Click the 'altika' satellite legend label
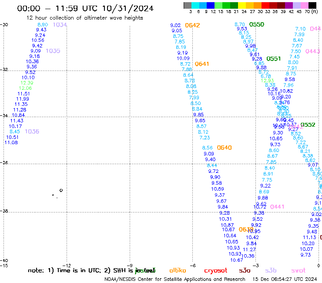The height and width of the screenshot is (283, 322). coord(178,270)
